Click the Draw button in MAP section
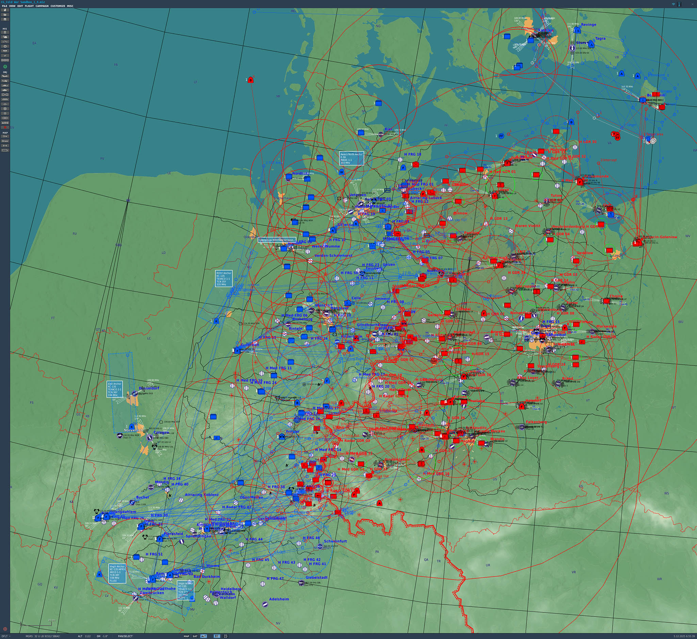 (x=5, y=141)
